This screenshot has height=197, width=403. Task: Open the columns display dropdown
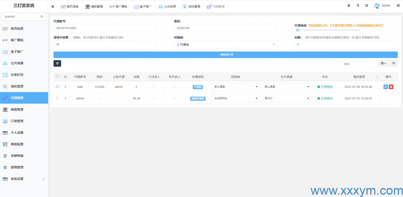tap(383, 63)
